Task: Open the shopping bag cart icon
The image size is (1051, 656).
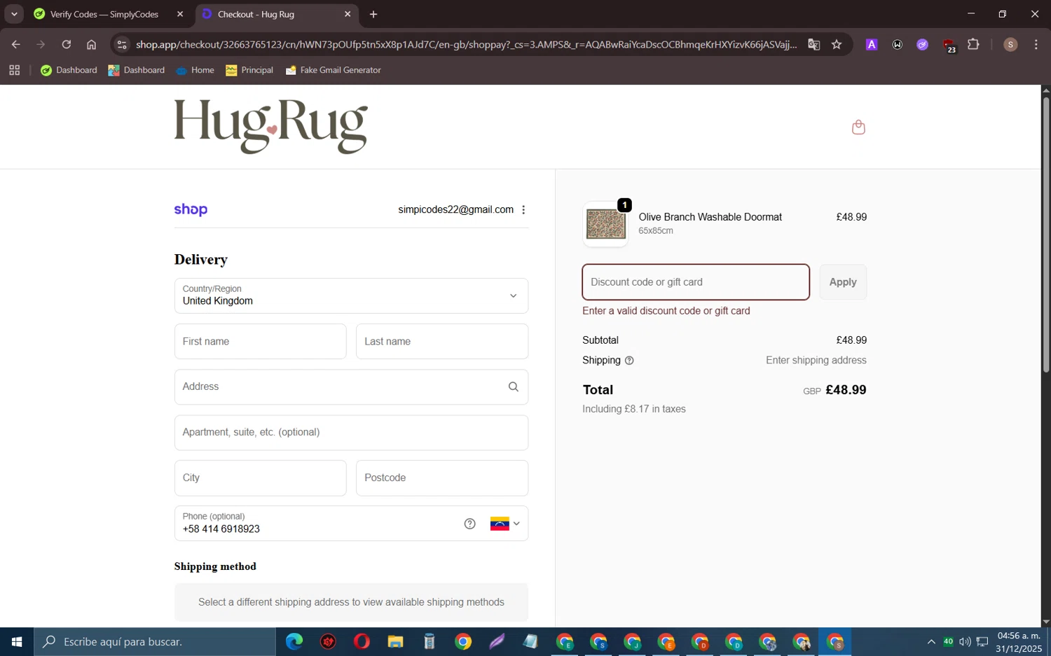Action: click(x=858, y=127)
